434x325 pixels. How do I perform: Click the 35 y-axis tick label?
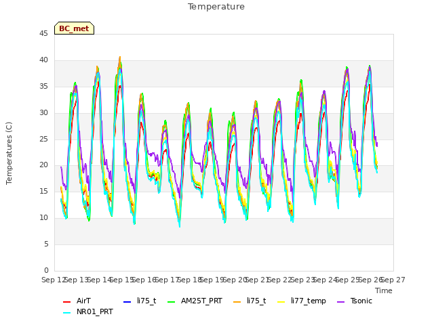point(43,86)
